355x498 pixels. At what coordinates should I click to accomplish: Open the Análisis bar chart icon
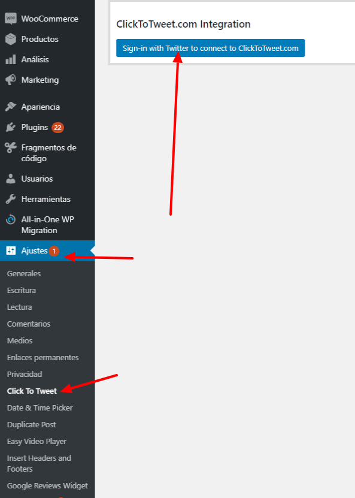[x=11, y=59]
